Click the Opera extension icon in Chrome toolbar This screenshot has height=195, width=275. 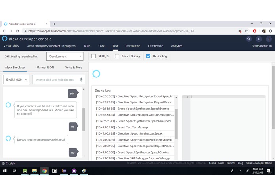(x=255, y=31)
